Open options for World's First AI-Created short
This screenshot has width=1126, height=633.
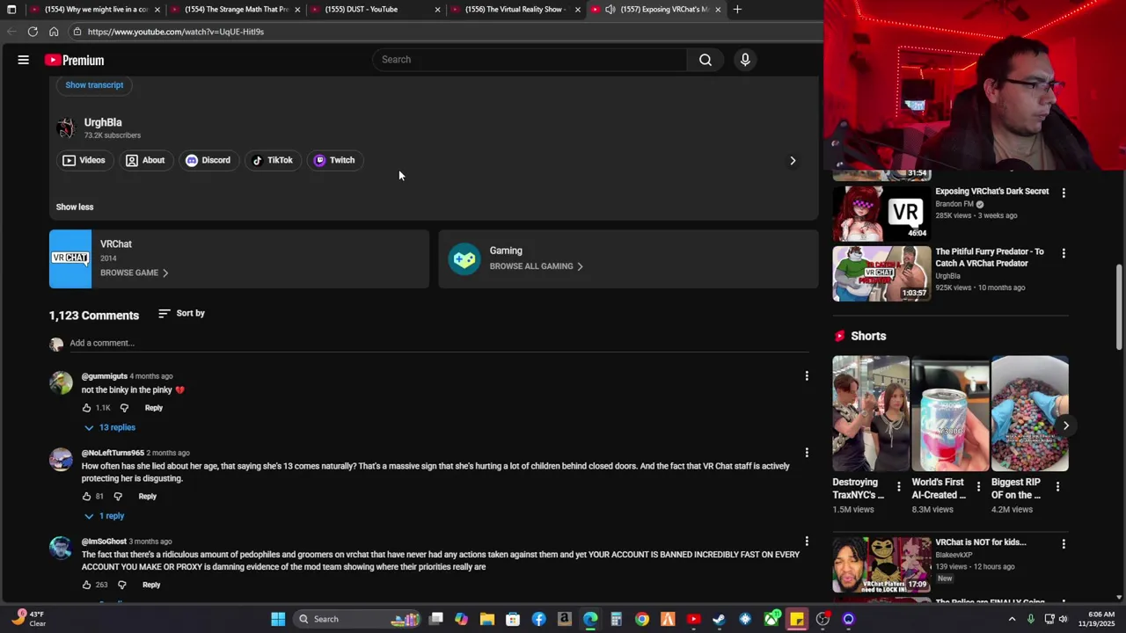point(978,486)
